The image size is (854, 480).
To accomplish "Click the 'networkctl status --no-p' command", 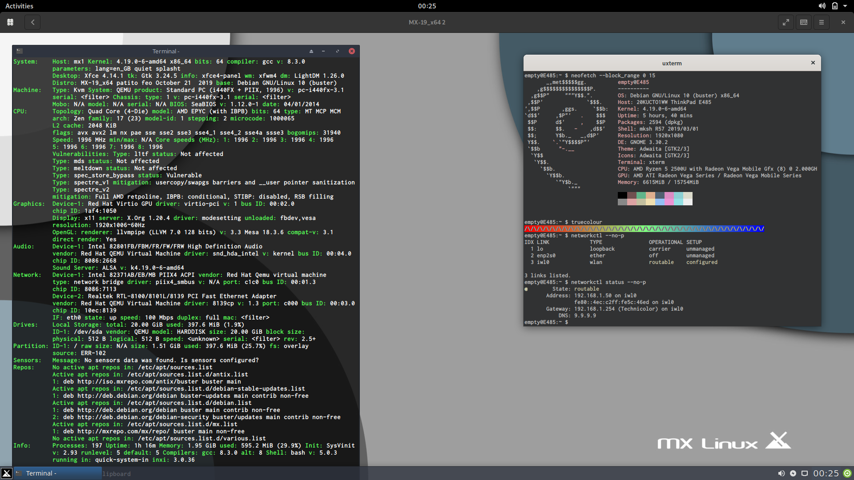I will point(608,282).
